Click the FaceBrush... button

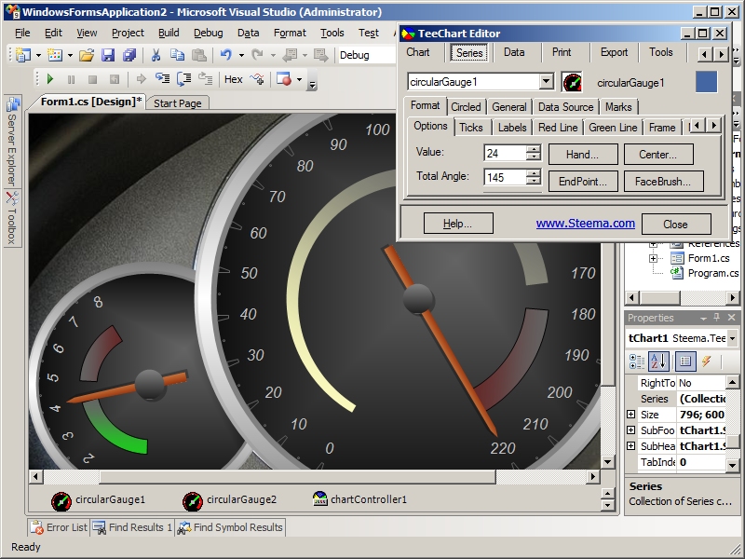[x=663, y=182]
